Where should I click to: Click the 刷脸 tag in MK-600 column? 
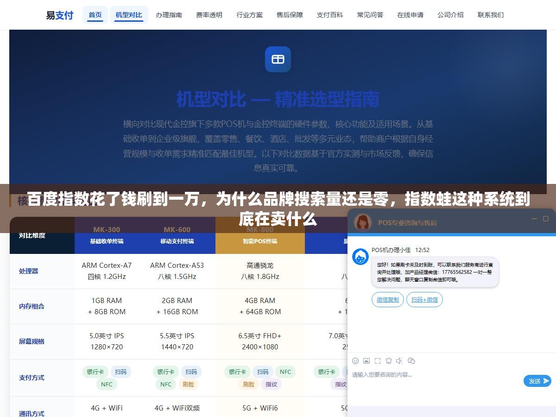click(188, 384)
